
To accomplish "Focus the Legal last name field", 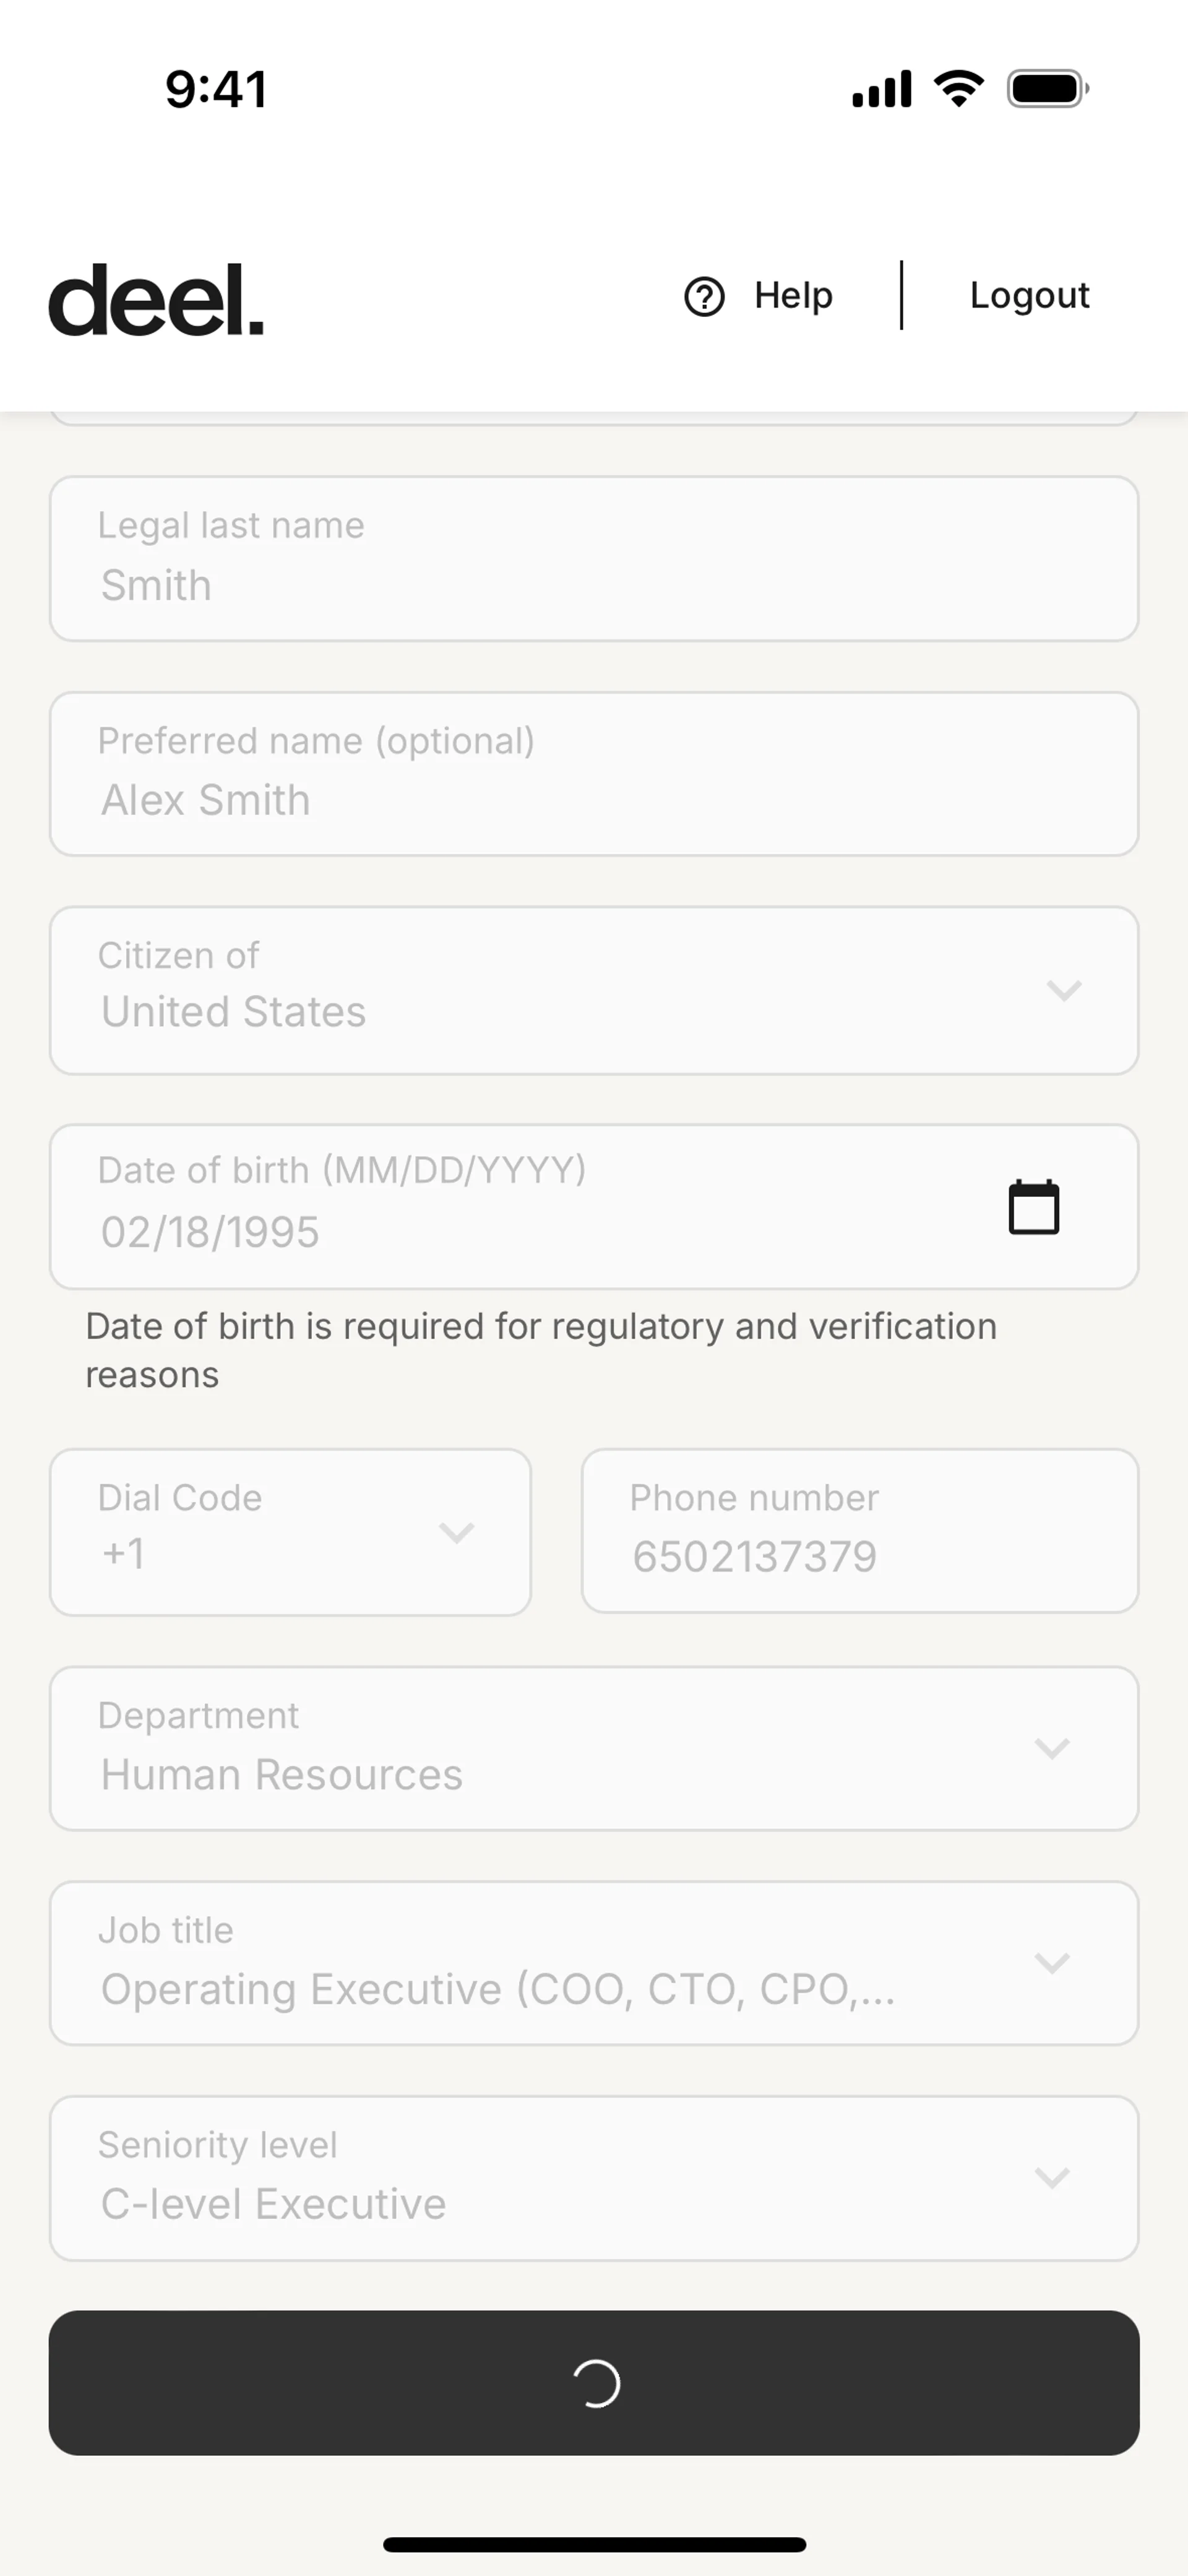I will (594, 559).
